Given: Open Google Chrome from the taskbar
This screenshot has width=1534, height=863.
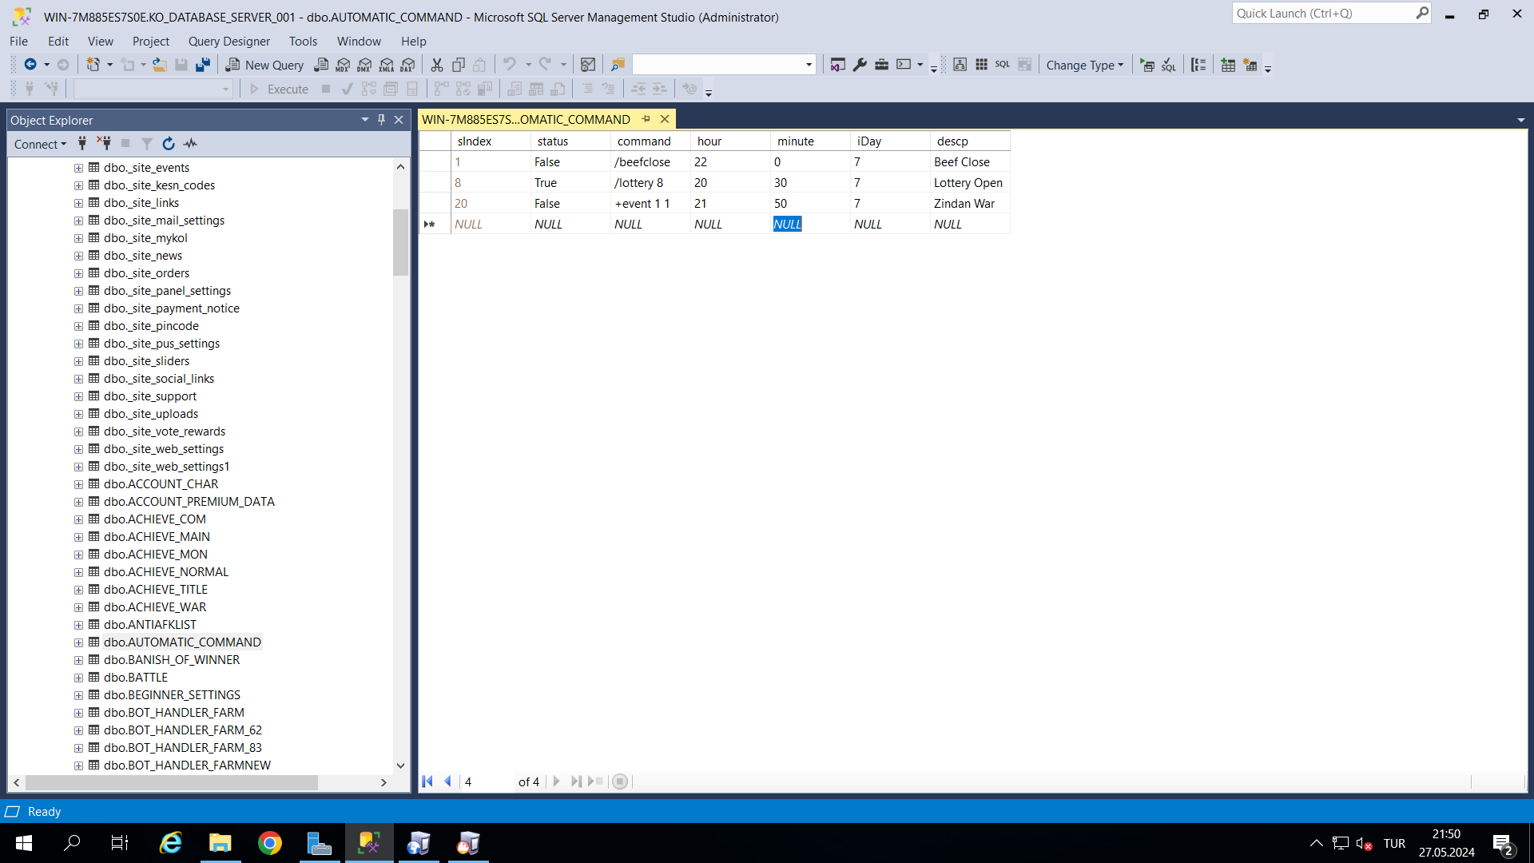Looking at the screenshot, I should [x=270, y=843].
